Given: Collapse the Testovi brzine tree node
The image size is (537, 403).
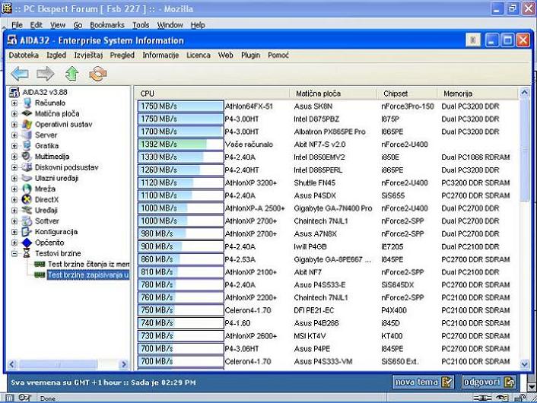Looking at the screenshot, I should 14,253.
